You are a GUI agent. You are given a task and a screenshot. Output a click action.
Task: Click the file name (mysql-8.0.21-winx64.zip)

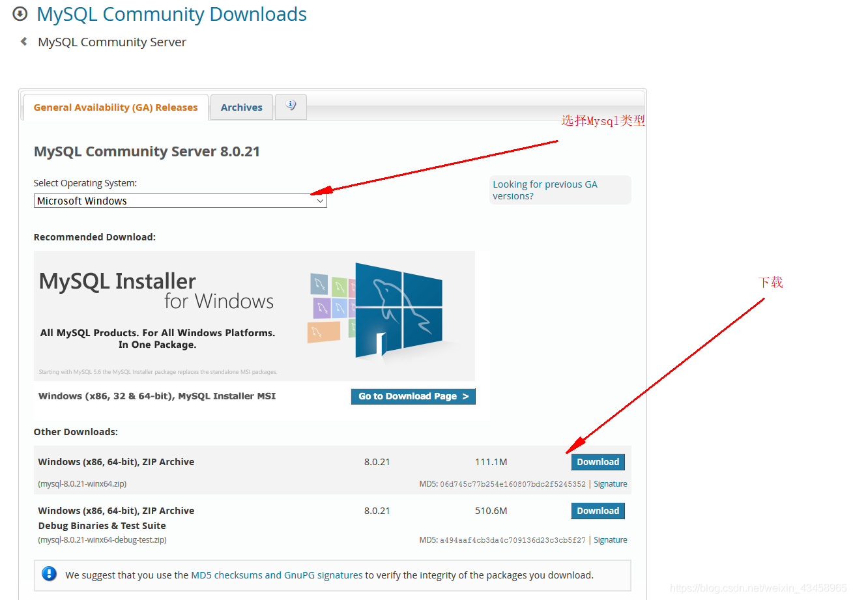82,484
